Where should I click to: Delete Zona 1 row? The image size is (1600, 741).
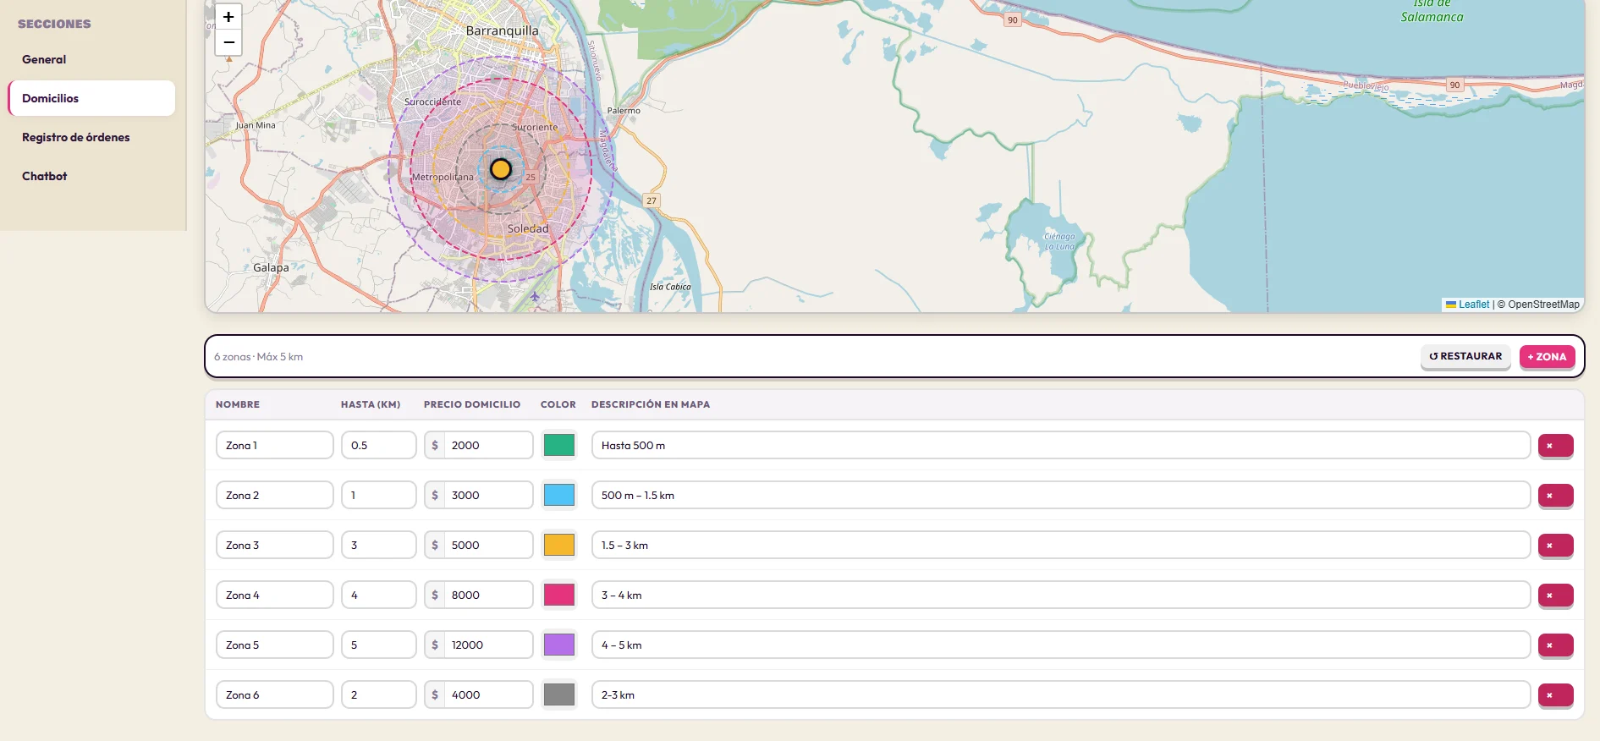[x=1555, y=446]
